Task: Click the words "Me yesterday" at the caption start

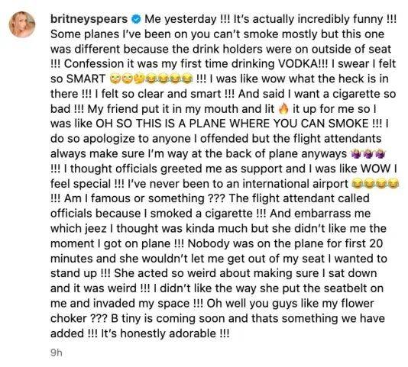Action: (180, 19)
